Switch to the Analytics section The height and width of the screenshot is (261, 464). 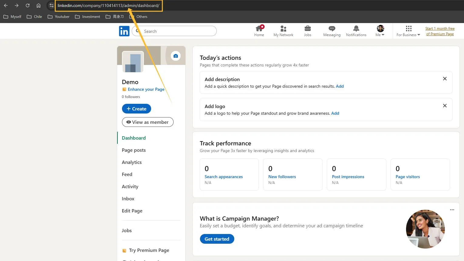click(x=131, y=162)
